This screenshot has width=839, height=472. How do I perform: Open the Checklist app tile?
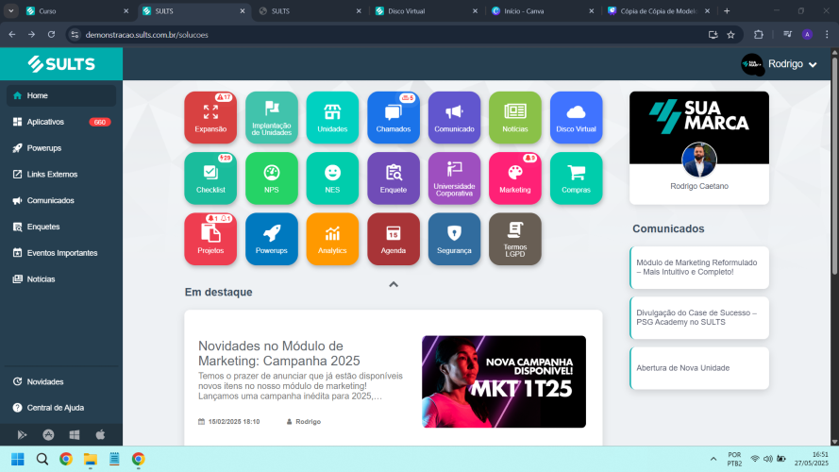[210, 178]
